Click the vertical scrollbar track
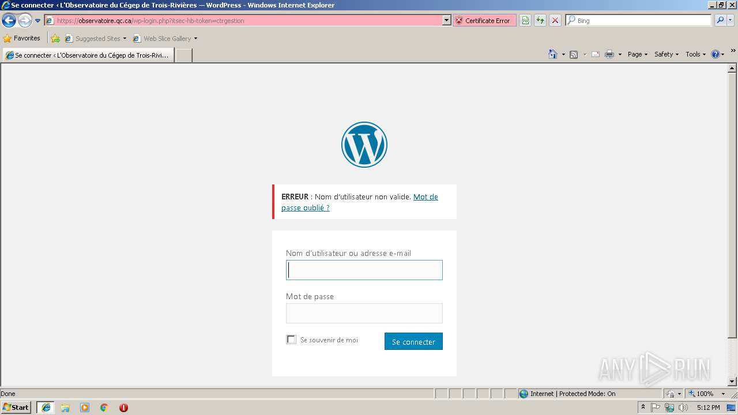Screen dimensions: 738x415 pos(732,357)
